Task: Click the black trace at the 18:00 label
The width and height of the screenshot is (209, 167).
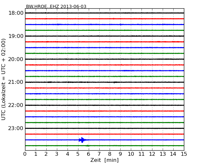Action: 104,13
